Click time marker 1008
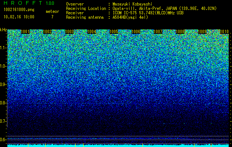Viewport: 232px width, 147px height. (180, 32)
